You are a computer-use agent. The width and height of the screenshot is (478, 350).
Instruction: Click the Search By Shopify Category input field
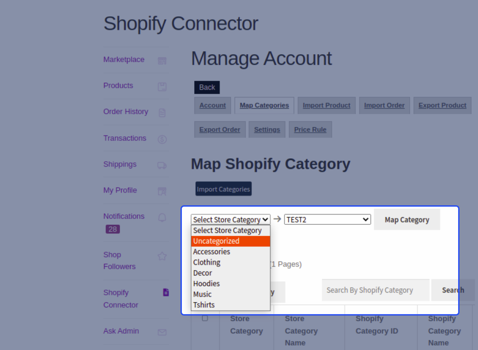point(375,290)
